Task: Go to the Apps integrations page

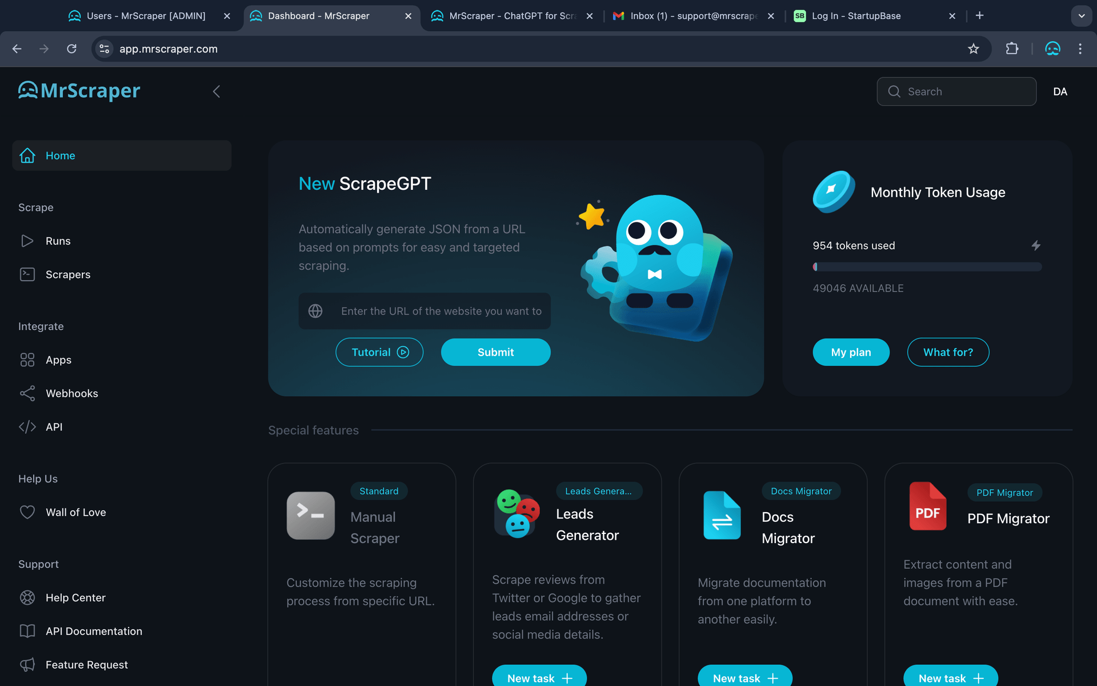Action: 58,360
